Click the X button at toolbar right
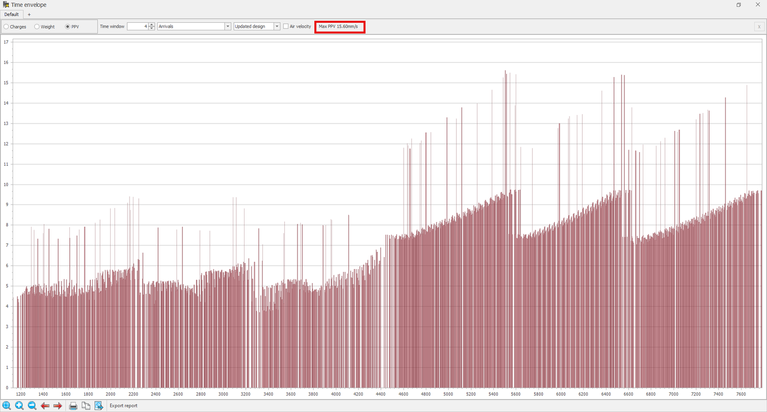Image resolution: width=767 pixels, height=412 pixels. (759, 27)
